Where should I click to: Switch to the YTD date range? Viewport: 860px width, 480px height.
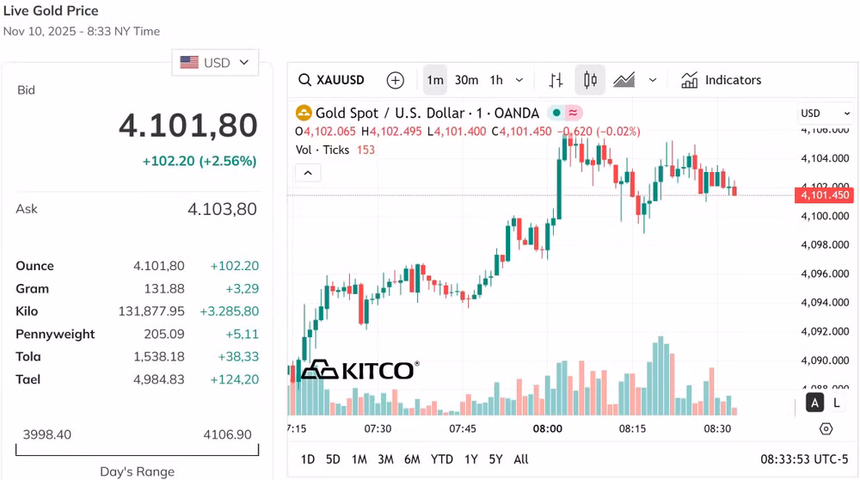pyautogui.click(x=441, y=459)
